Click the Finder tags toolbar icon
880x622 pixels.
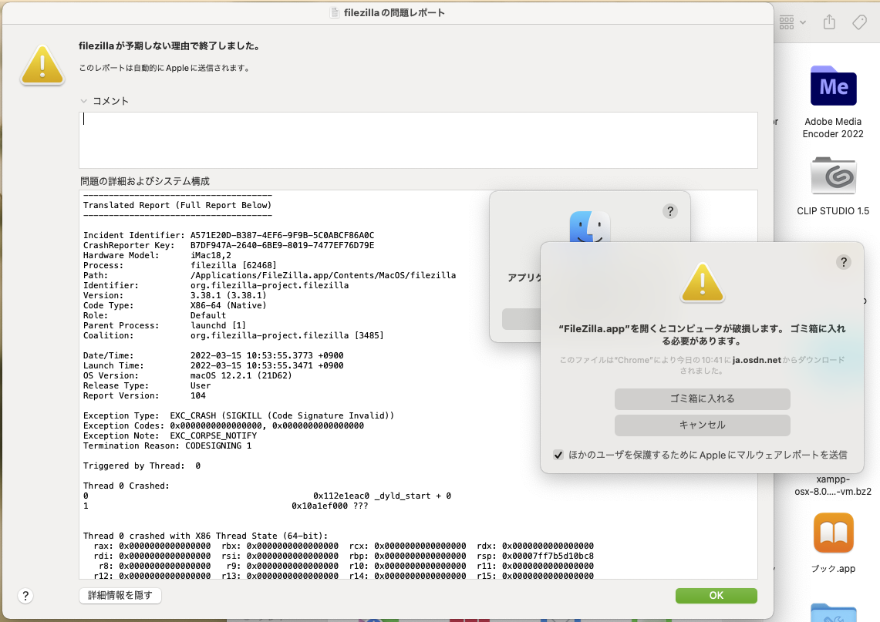coord(859,22)
